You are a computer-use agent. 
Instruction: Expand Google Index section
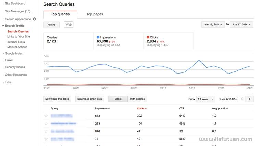3,53
